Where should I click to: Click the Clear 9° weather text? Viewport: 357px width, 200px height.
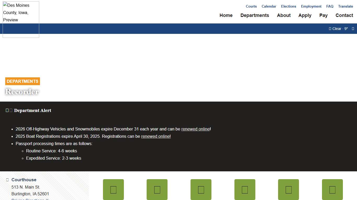pyautogui.click(x=340, y=29)
